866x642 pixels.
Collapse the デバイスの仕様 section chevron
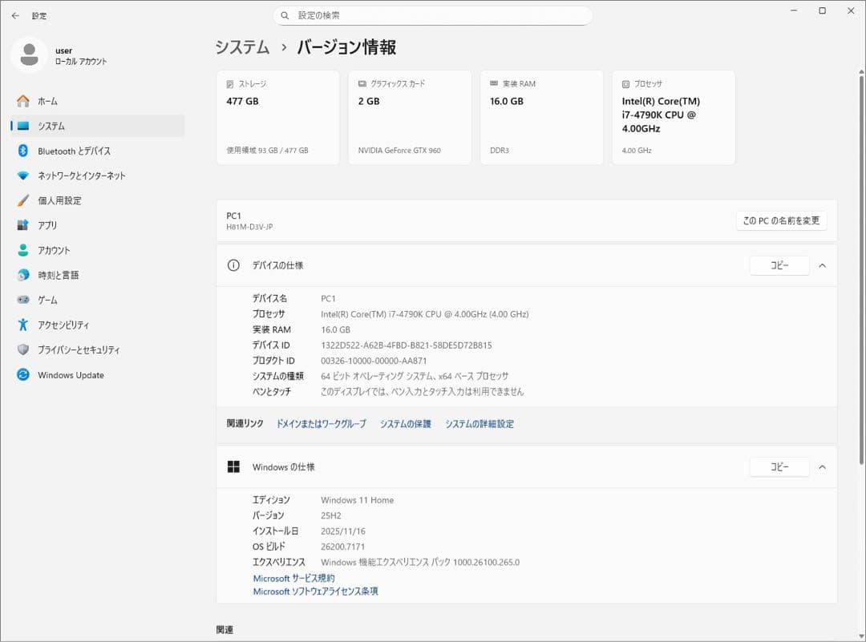[x=823, y=265]
